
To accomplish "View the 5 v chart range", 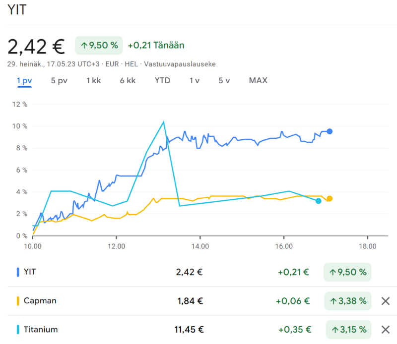I will point(224,81).
